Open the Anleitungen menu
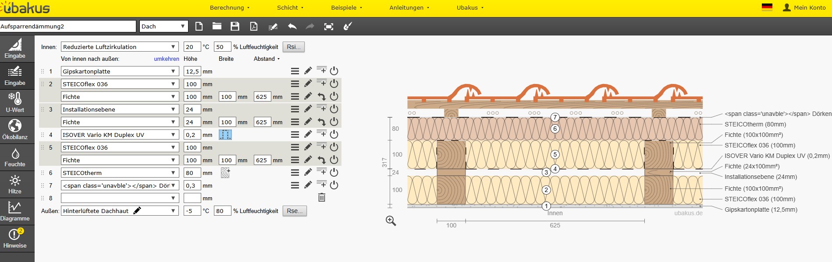 tap(409, 7)
